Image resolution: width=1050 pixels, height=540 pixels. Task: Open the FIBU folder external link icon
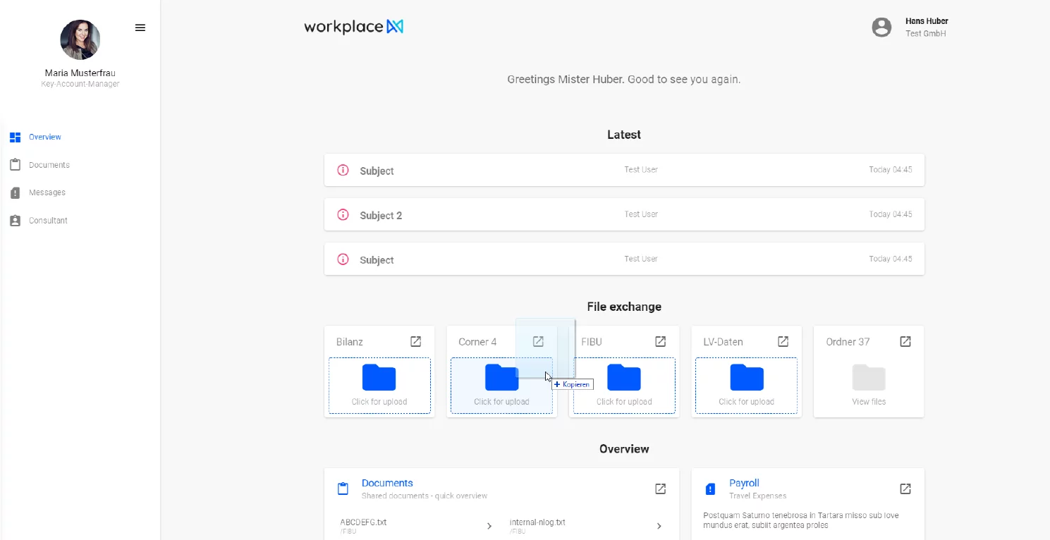click(x=661, y=341)
